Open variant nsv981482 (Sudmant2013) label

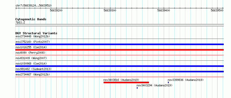[33, 69]
